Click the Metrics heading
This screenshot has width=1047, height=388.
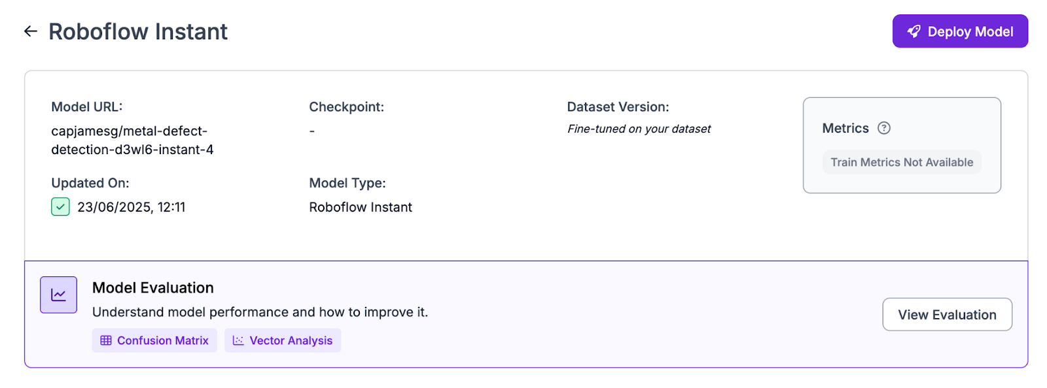(x=845, y=128)
